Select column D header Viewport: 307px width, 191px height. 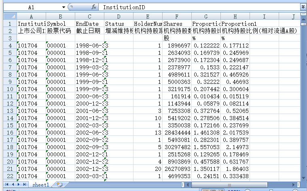coord(119,17)
